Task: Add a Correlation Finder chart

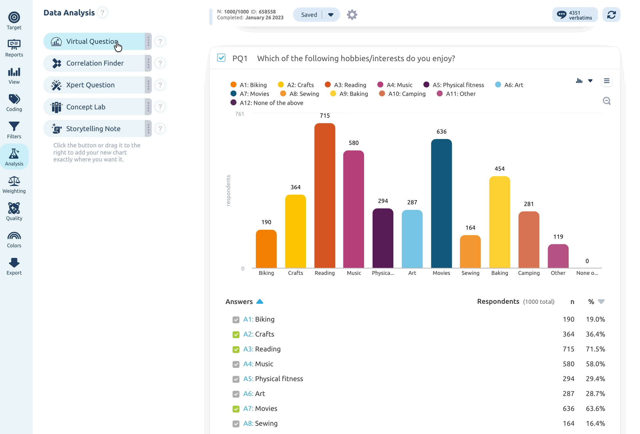Action: pos(94,63)
